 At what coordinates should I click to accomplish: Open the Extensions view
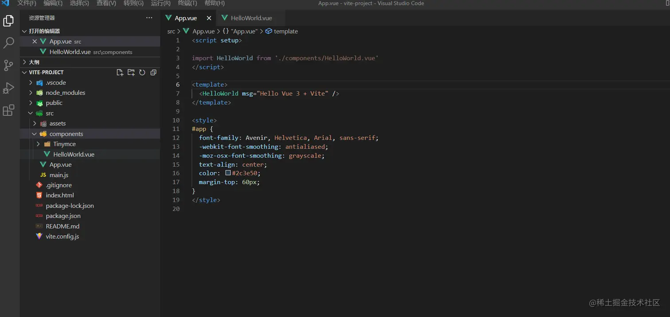pos(8,111)
